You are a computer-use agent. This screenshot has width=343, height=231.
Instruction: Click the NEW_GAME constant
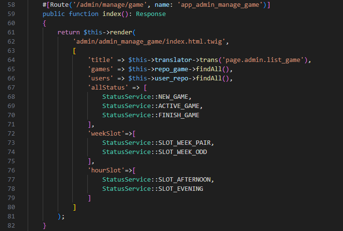(173, 97)
